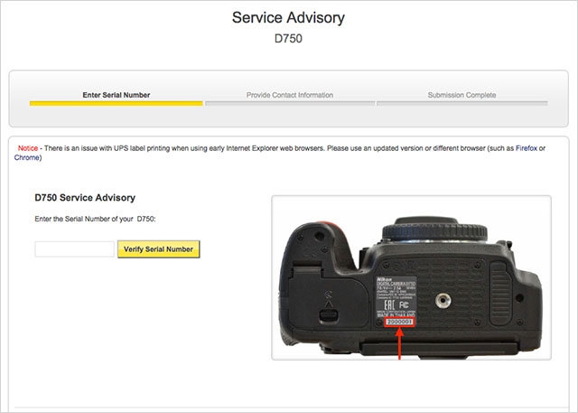The width and height of the screenshot is (578, 413).
Task: Click the red Notice label
Action: pos(28,148)
